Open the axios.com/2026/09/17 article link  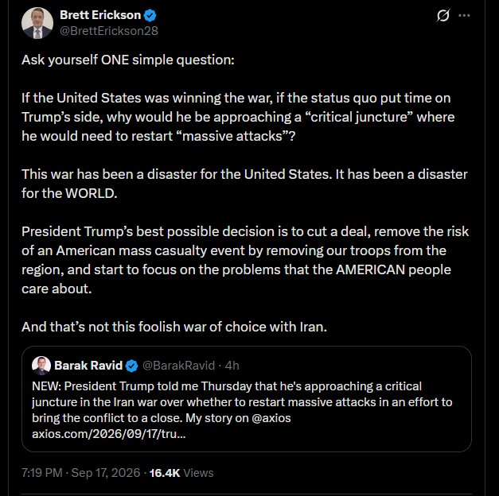(x=109, y=434)
